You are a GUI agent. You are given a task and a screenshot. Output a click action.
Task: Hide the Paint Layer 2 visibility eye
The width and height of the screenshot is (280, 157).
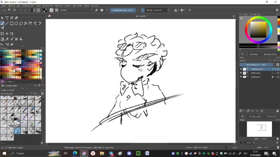point(241,69)
